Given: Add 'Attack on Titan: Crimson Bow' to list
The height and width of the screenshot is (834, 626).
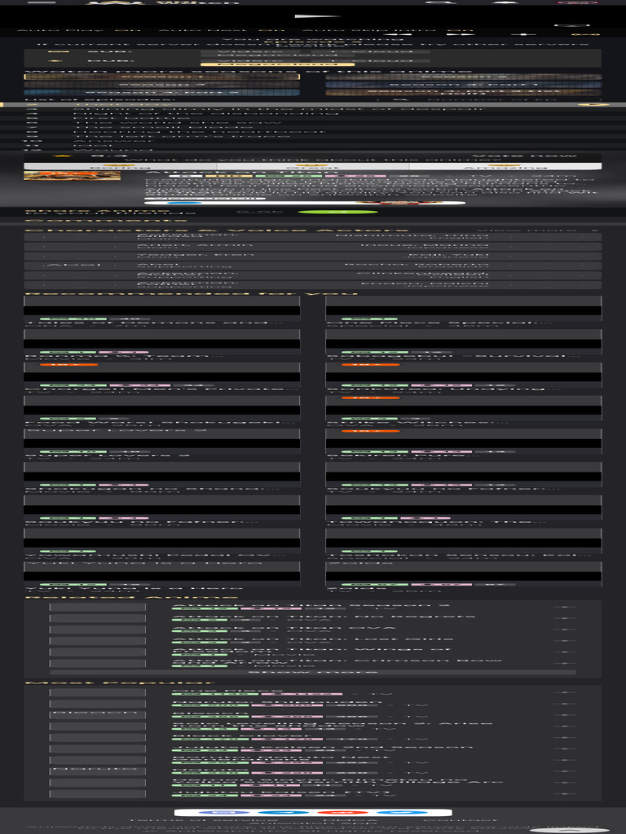Looking at the screenshot, I should pyautogui.click(x=564, y=663).
